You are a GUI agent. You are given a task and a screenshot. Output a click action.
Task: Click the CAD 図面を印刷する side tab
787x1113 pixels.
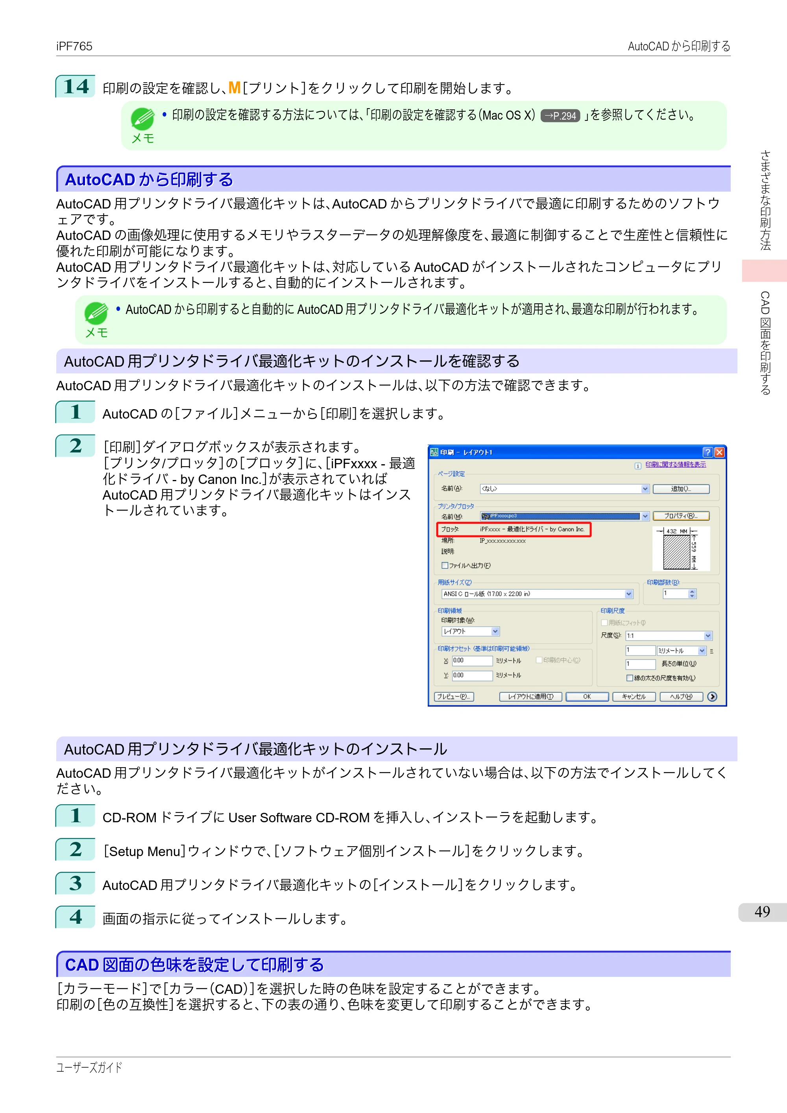(765, 343)
